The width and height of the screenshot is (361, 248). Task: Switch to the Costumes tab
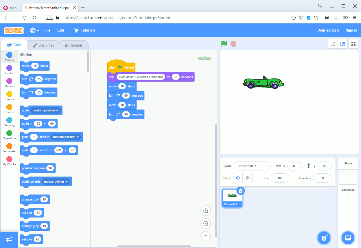[43, 45]
